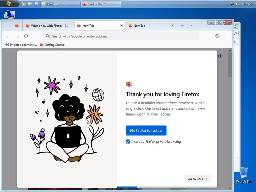Open Getting Started bookmark
Image resolution: width=256 pixels, height=192 pixels.
[x=52, y=45]
